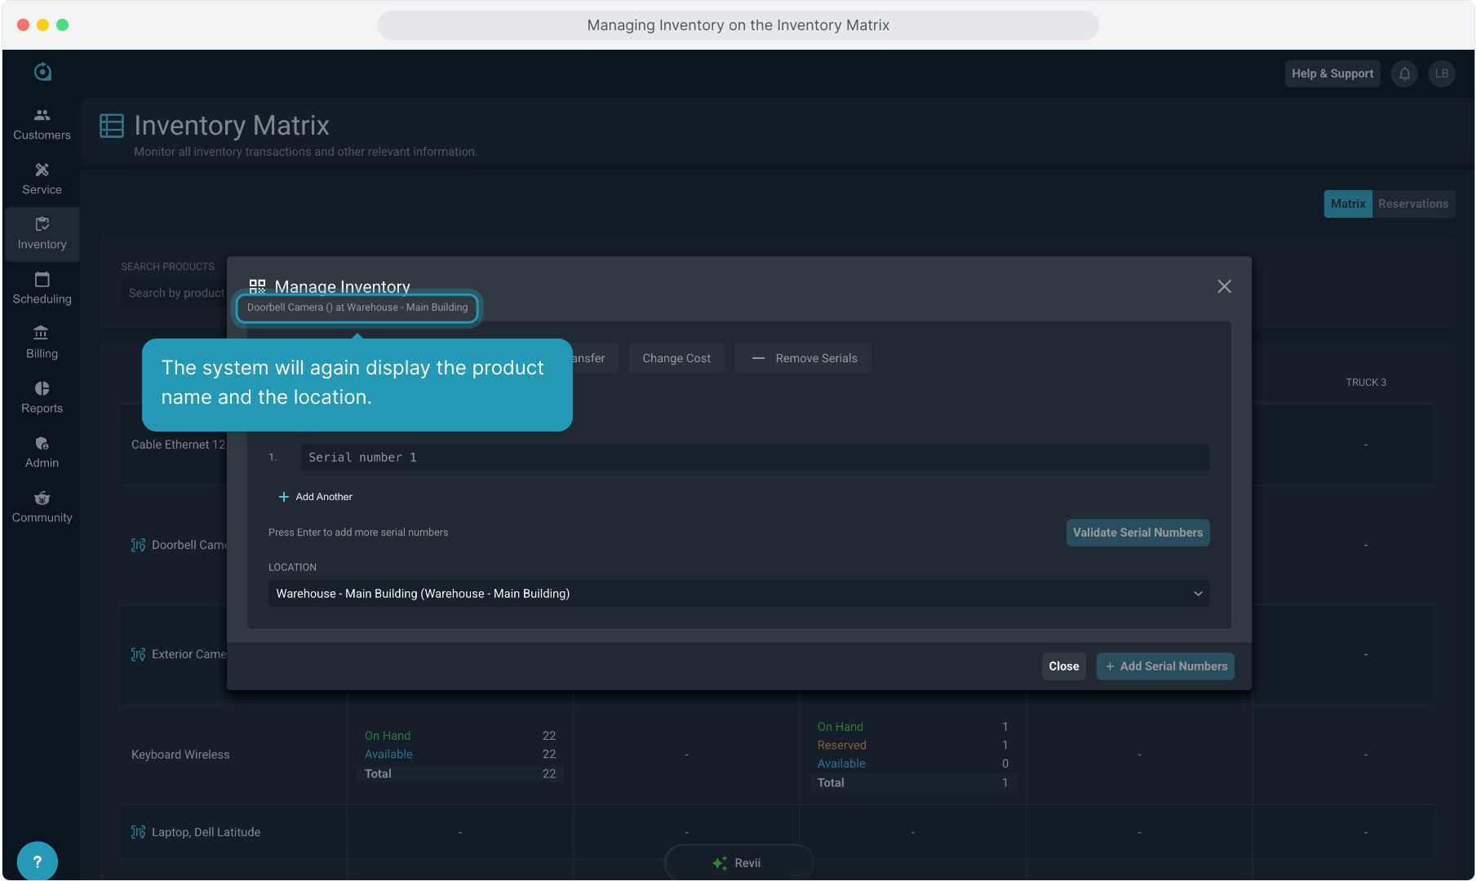Open the Community section
Image resolution: width=1477 pixels, height=881 pixels.
[42, 507]
